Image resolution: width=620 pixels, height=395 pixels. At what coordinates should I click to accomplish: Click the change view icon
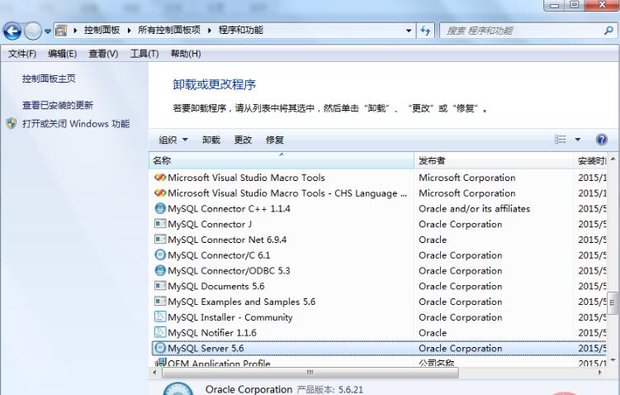561,140
